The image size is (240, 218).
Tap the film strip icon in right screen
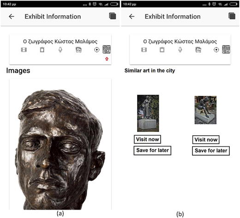coord(144,50)
